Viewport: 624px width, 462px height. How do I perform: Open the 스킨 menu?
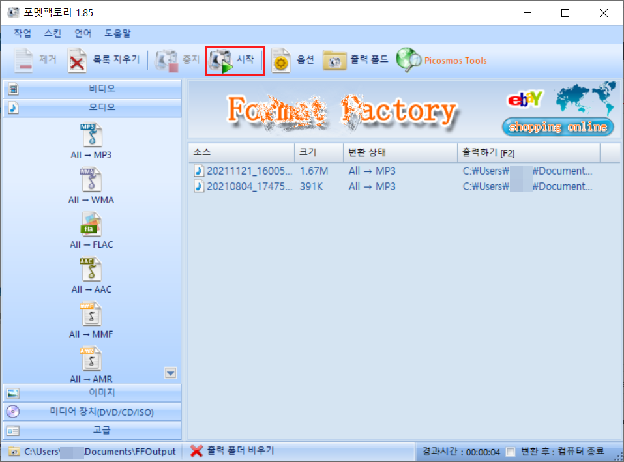pyautogui.click(x=53, y=33)
